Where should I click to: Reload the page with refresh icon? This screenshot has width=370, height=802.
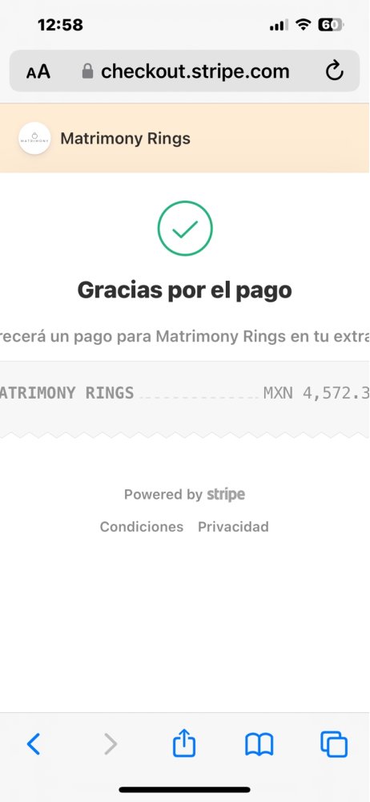click(x=334, y=71)
